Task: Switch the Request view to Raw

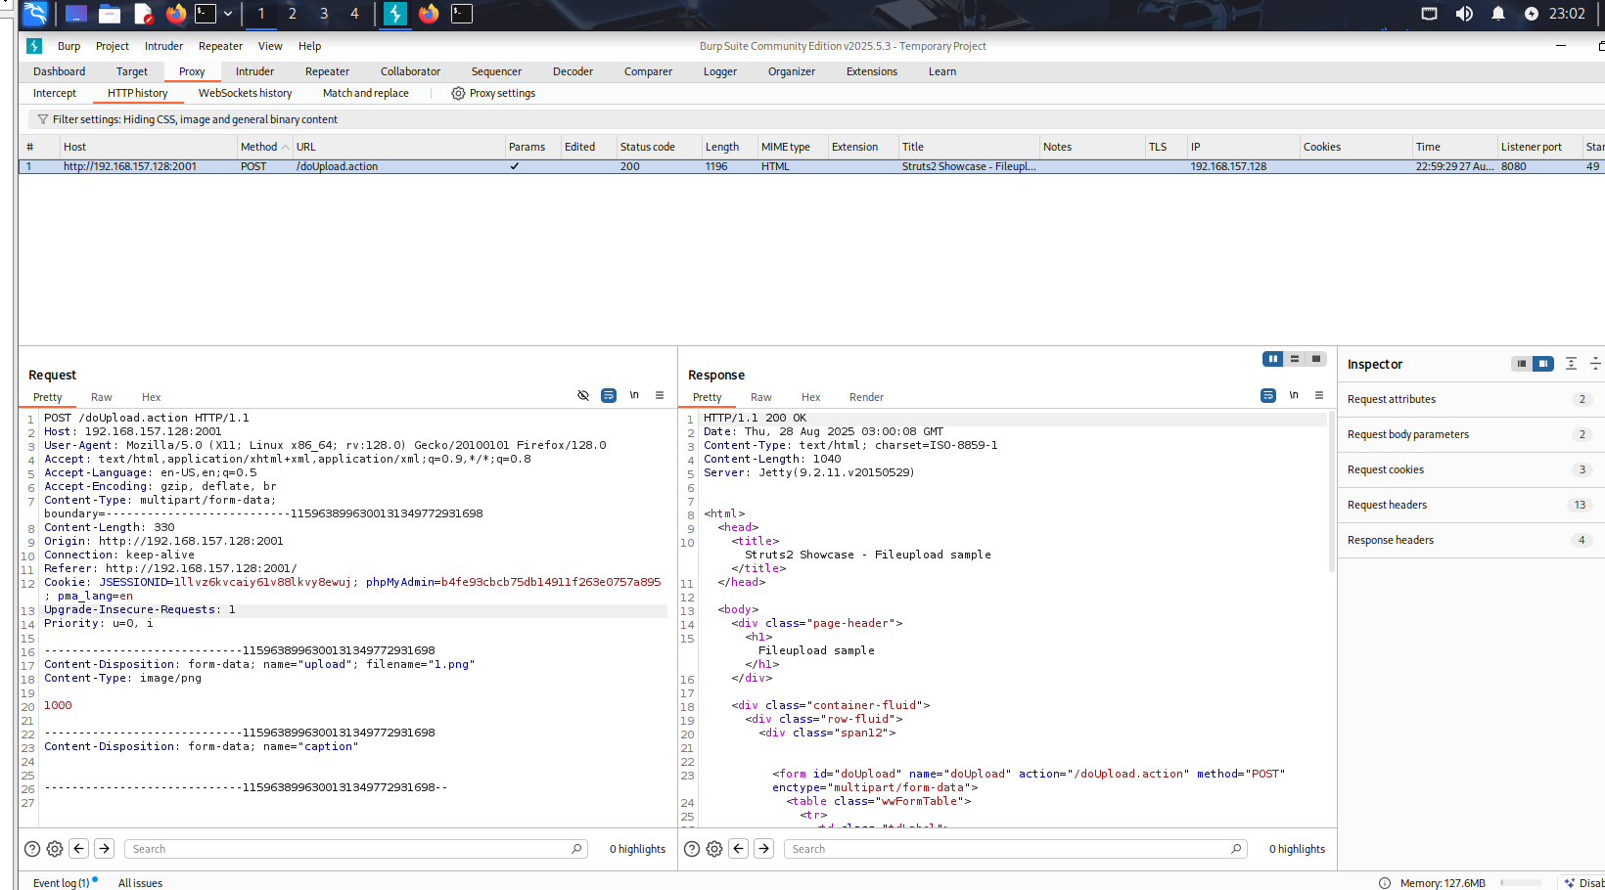Action: 101,397
